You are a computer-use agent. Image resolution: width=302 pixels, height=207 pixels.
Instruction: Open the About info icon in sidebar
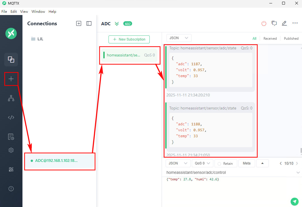click(x=11, y=189)
